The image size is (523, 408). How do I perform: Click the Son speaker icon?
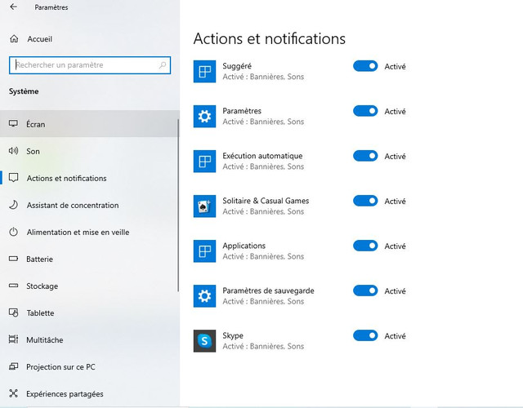point(13,151)
